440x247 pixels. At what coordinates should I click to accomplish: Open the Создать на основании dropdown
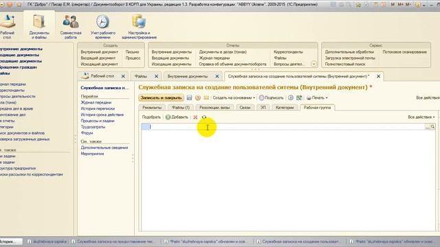pyautogui.click(x=234, y=97)
